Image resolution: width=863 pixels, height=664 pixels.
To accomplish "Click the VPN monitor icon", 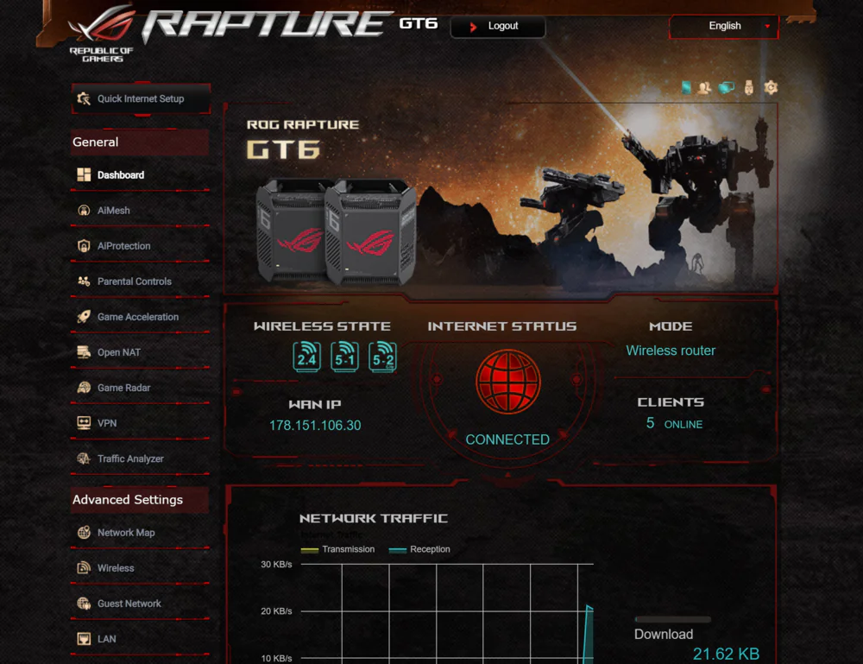I will click(x=84, y=423).
